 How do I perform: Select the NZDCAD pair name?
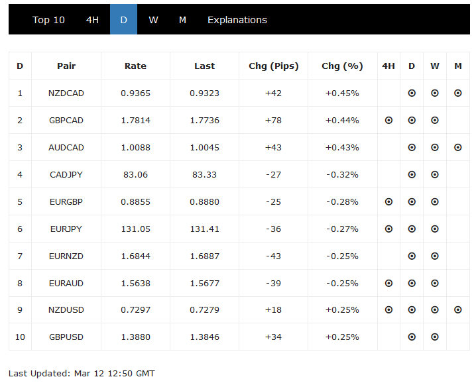(x=66, y=93)
